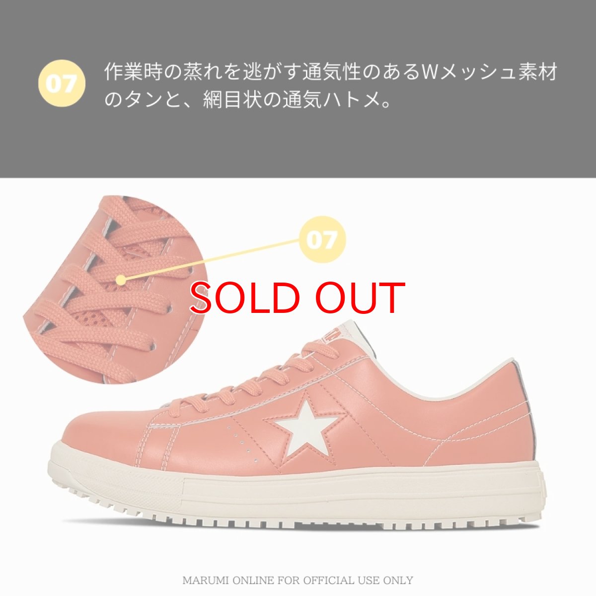Click the second description line about the ventilated eyelets
Image resolution: width=596 pixels, height=596 pixels.
(x=246, y=99)
